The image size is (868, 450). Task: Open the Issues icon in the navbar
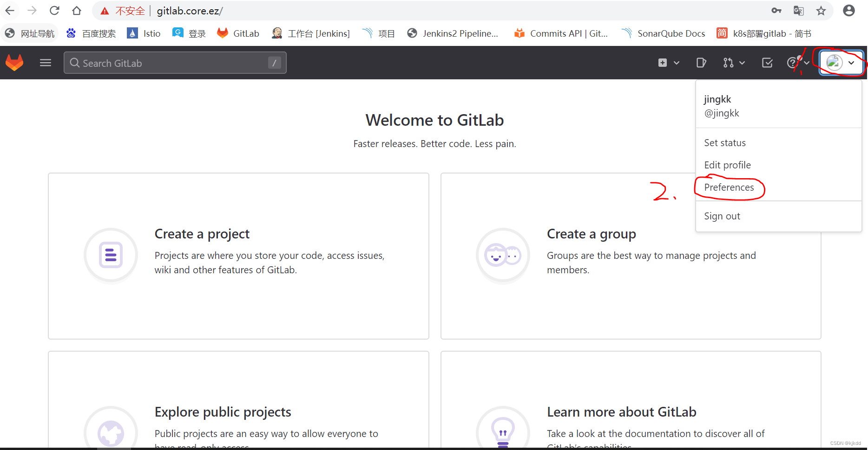pyautogui.click(x=701, y=63)
